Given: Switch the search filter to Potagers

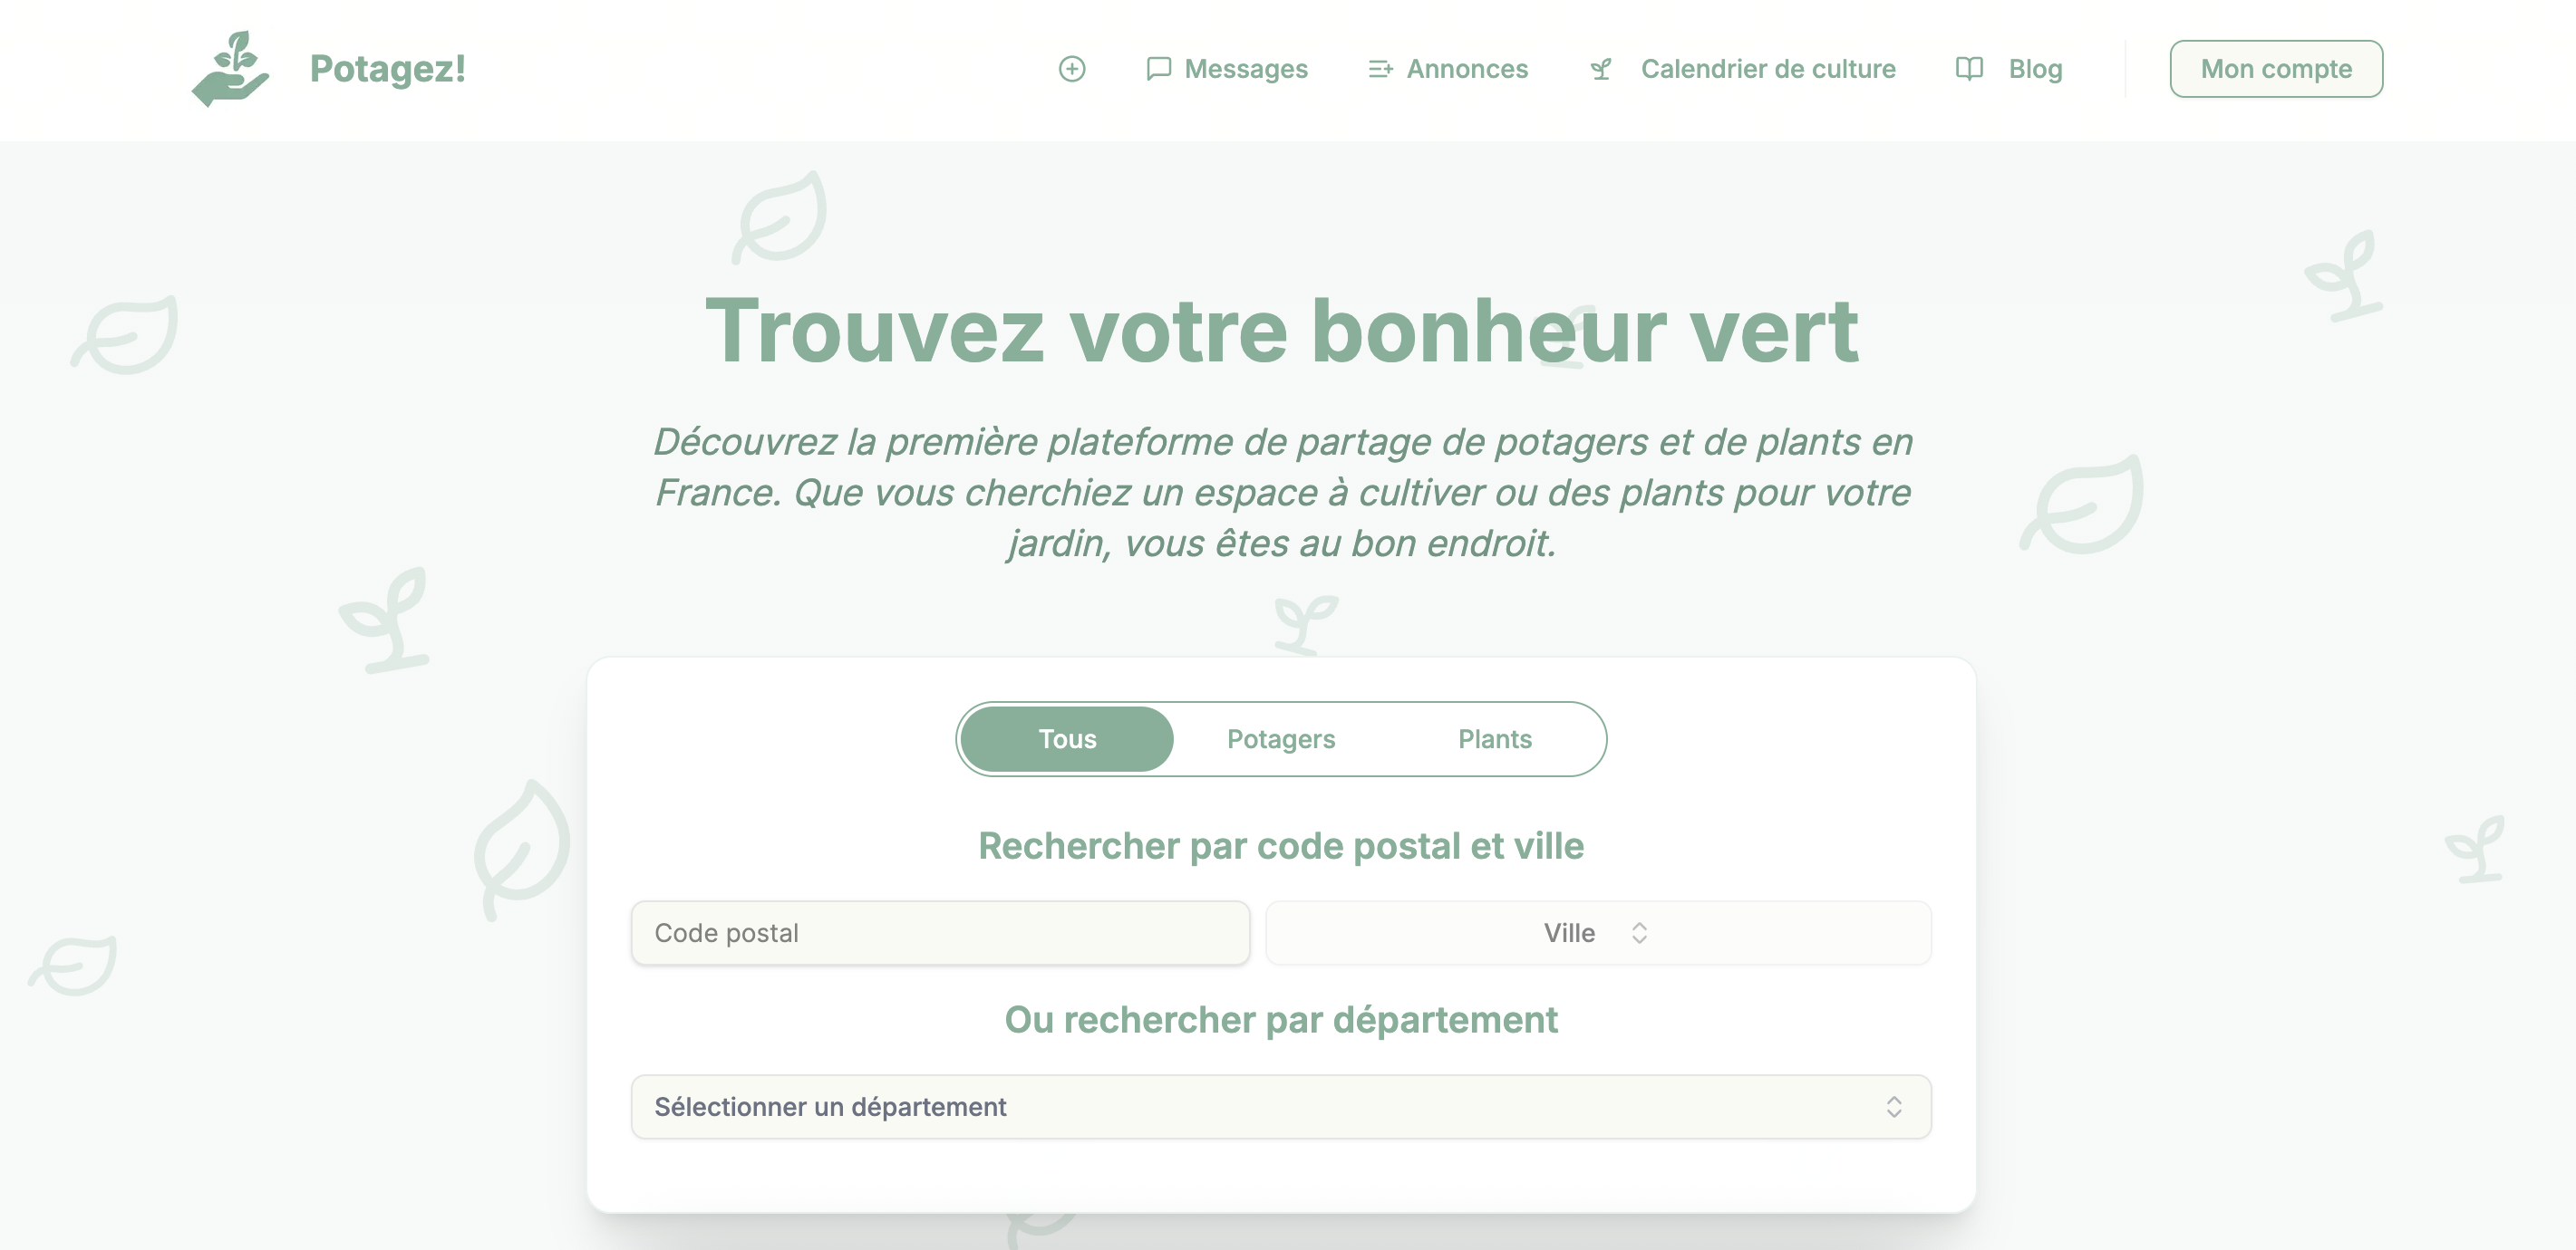Looking at the screenshot, I should pos(1281,738).
